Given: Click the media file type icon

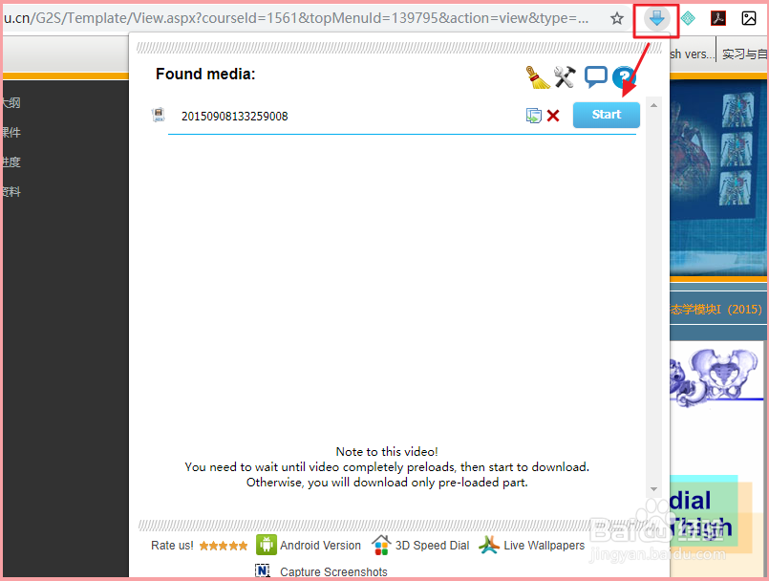Looking at the screenshot, I should [158, 115].
